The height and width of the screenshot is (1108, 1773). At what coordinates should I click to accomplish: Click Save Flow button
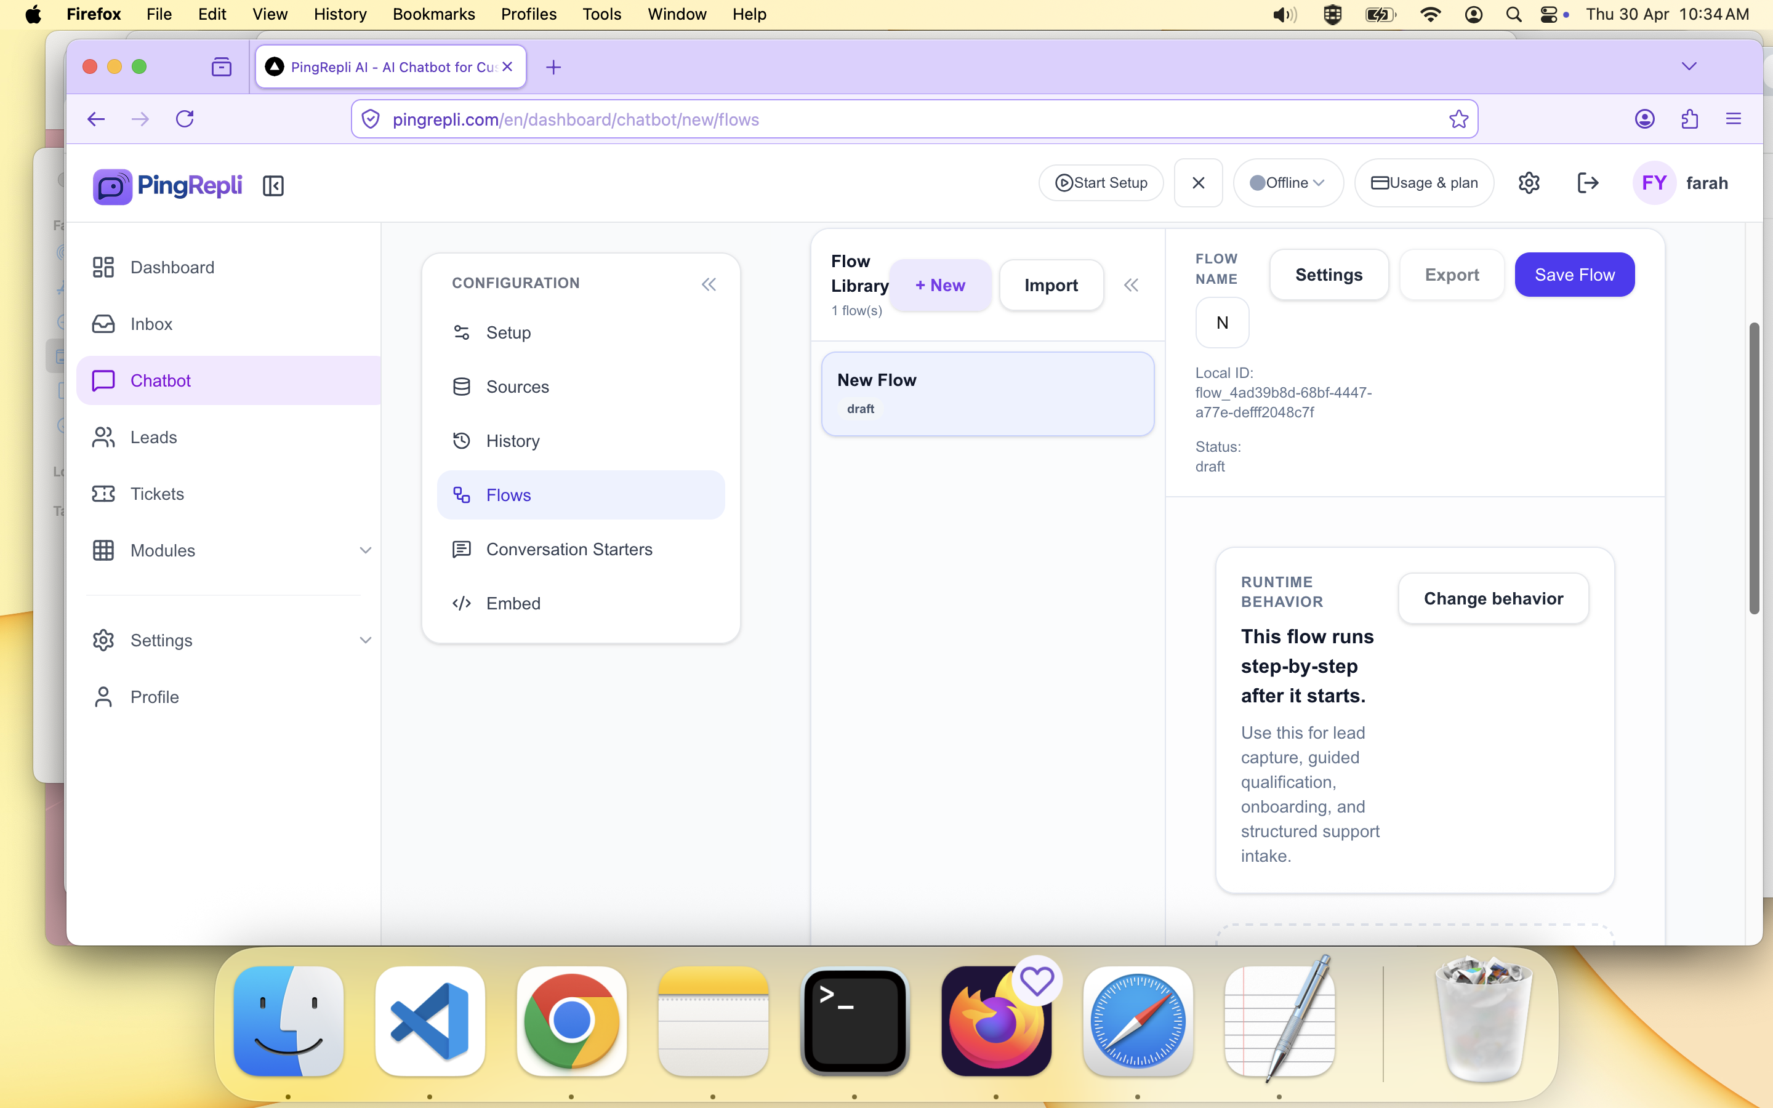point(1574,275)
